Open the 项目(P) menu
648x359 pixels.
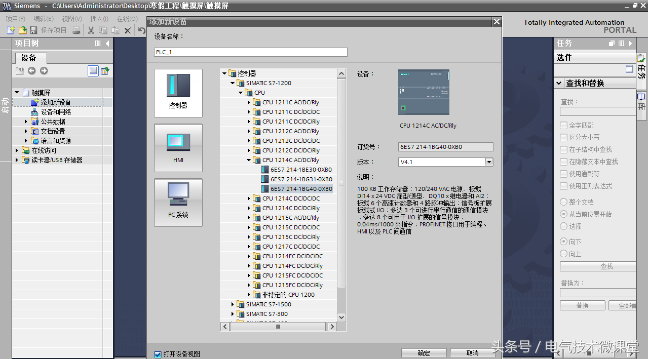(x=16, y=19)
